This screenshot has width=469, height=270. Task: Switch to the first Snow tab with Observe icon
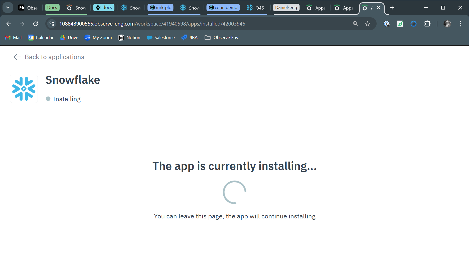tap(76, 8)
